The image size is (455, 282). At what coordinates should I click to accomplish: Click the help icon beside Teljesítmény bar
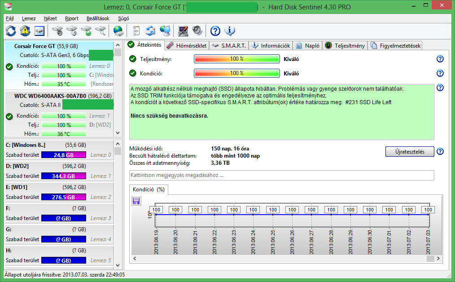440,59
